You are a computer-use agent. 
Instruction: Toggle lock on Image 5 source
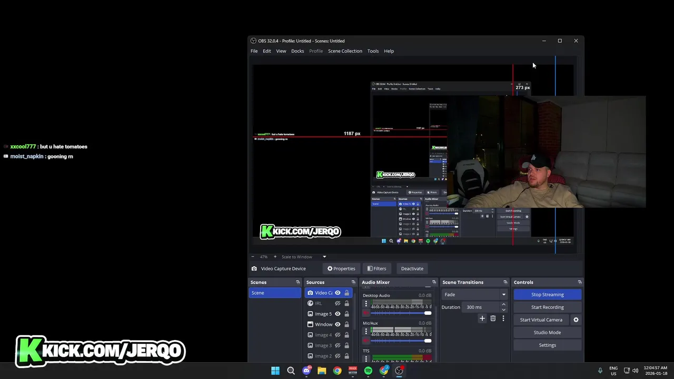(x=346, y=314)
